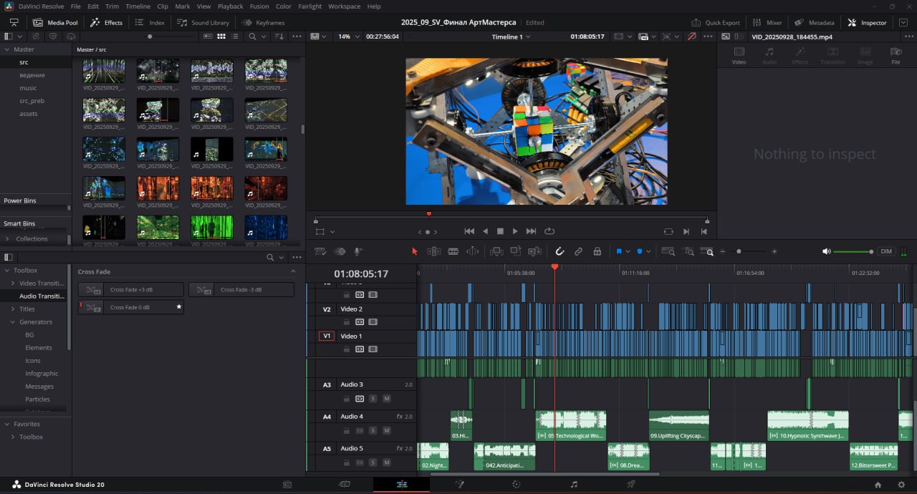Select the Cross Fade 0 dB transition
The width and height of the screenshot is (917, 494).
[130, 307]
